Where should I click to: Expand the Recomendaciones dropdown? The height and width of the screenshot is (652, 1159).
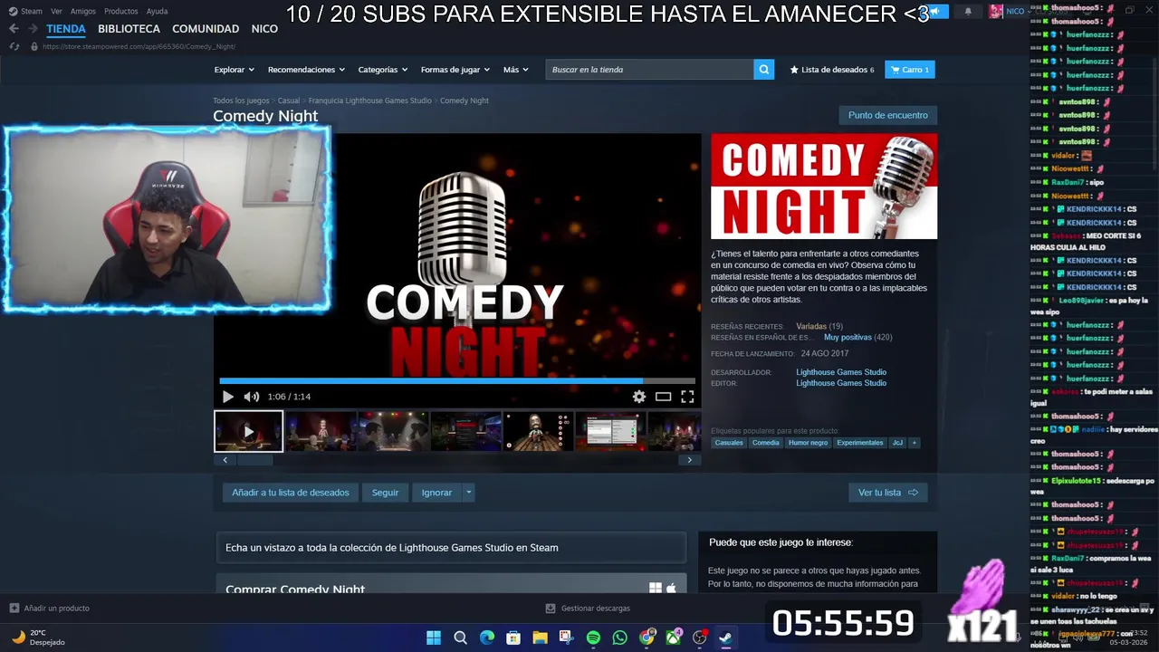(306, 70)
